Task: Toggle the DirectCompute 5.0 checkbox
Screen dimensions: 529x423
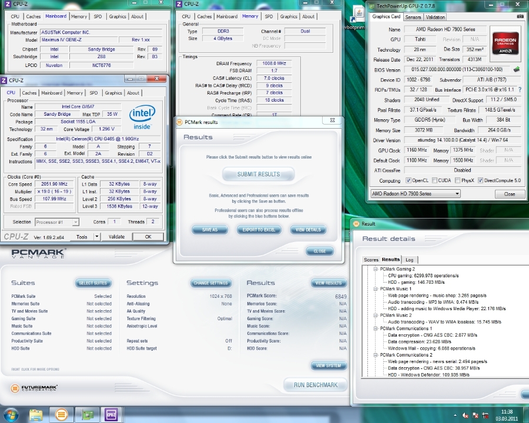Action: [x=480, y=180]
